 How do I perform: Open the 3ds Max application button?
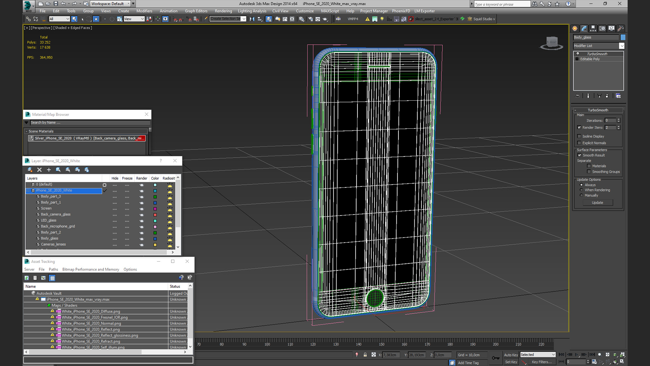[x=28, y=6]
